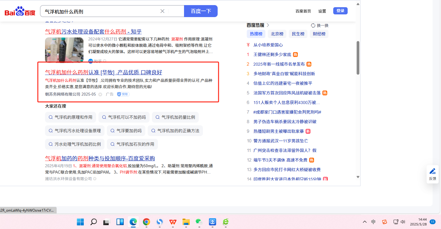This screenshot has width=441, height=229.
Task: Search related: 气浮机污水处理设备原理
Action: click(75, 131)
